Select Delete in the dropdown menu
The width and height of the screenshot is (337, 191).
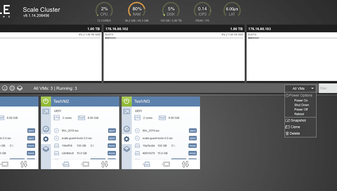[293, 133]
